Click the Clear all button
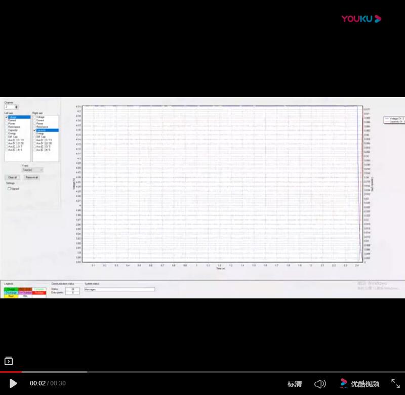The image size is (405, 395). [x=13, y=178]
